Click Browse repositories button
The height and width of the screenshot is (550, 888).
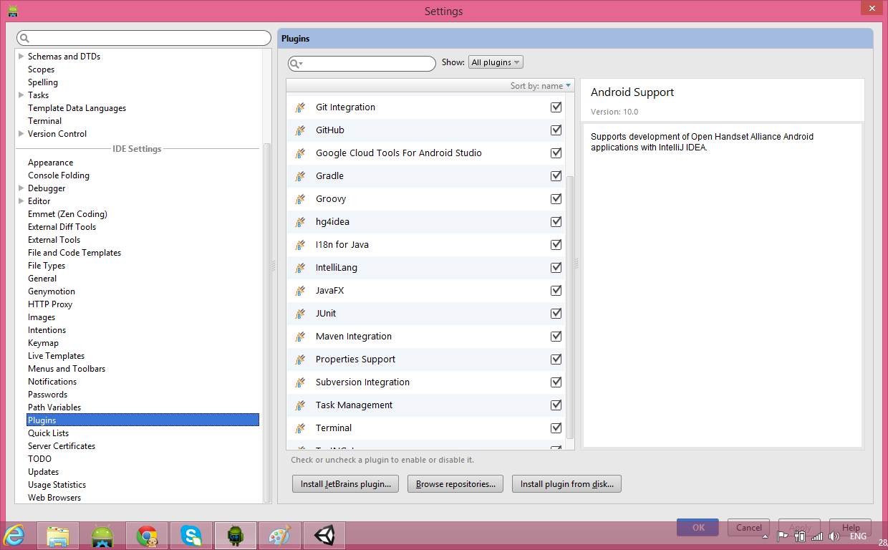pos(455,484)
